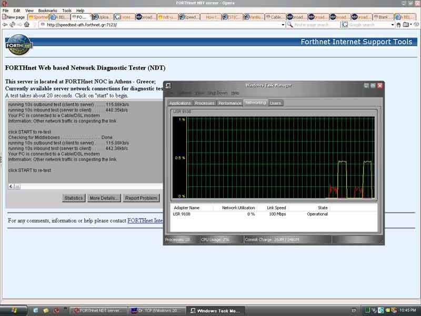
Task: Switch to Applications tab in Task Manager
Action: [180, 103]
